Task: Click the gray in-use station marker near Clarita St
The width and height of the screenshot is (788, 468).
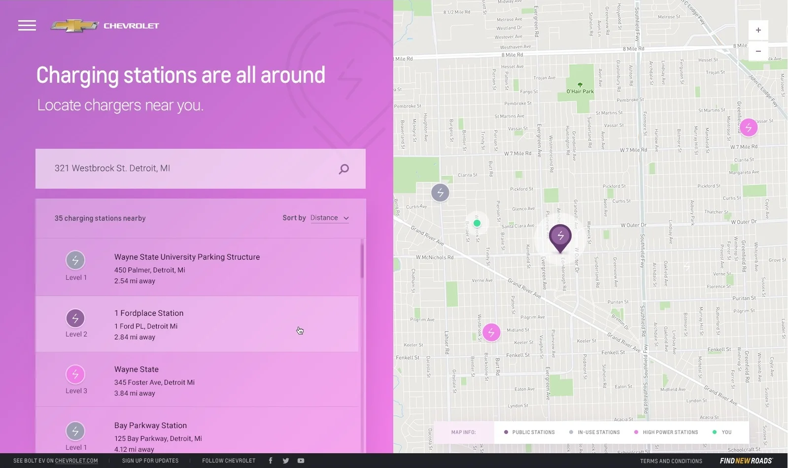Action: 440,193
